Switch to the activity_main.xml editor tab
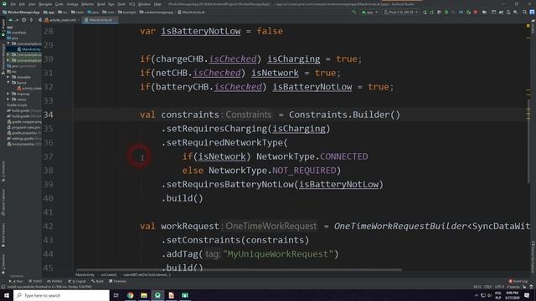The width and height of the screenshot is (536, 301). pyautogui.click(x=61, y=20)
